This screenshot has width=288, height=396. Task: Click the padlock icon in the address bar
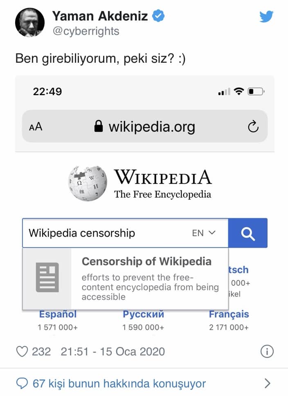(98, 126)
